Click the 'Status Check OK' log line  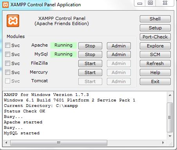point(25,111)
